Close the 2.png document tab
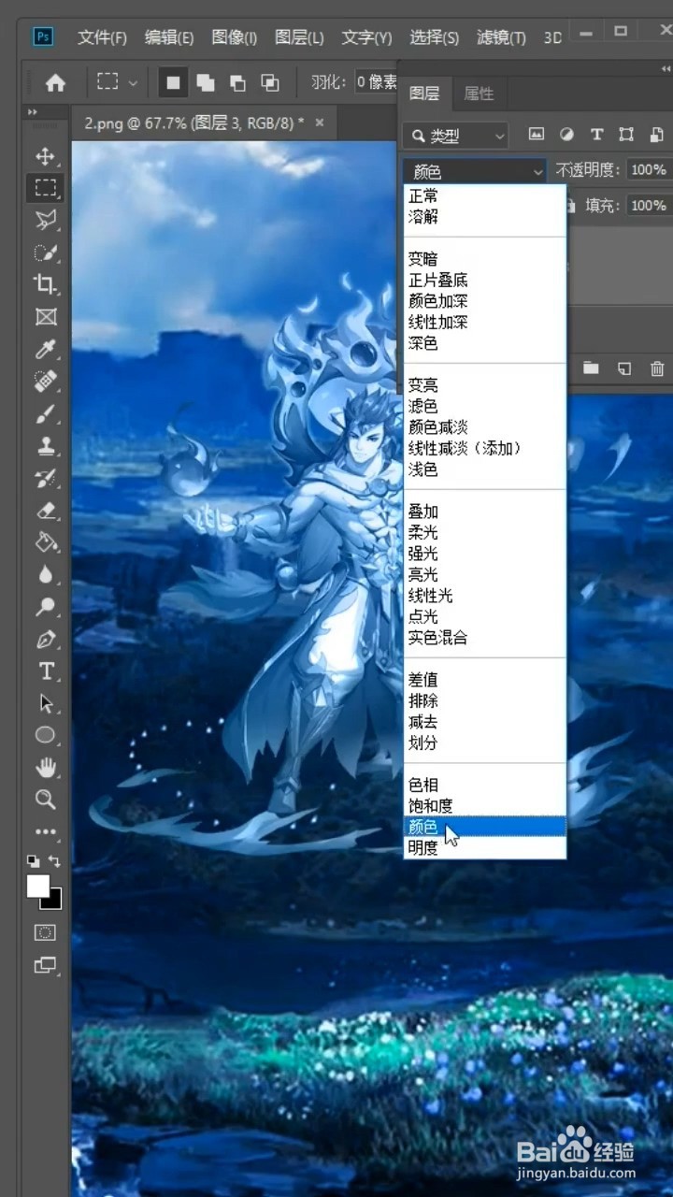The height and width of the screenshot is (1197, 673). click(319, 123)
